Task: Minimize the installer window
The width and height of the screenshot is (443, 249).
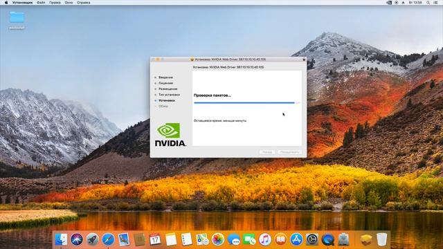Action: coord(158,59)
